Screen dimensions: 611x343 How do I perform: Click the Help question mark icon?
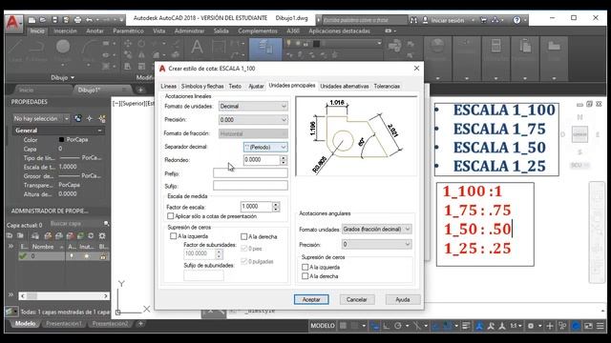(516, 20)
